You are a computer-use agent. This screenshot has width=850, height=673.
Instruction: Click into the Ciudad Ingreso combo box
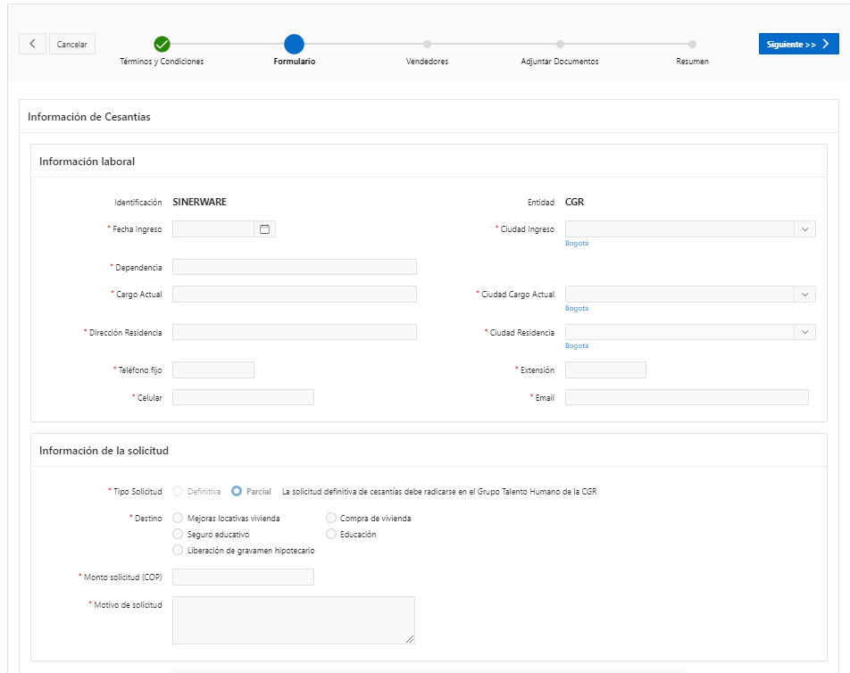coord(679,229)
